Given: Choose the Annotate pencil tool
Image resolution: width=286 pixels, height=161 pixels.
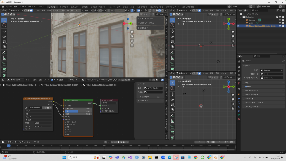Looking at the screenshot, I should click(x=4, y=53).
